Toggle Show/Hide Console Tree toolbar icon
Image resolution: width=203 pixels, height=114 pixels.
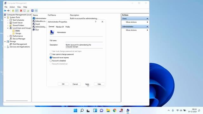(x=17, y=10)
